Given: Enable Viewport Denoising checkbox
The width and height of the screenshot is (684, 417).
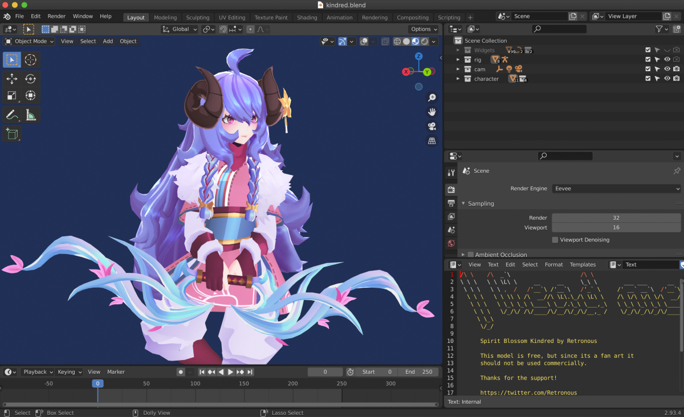Looking at the screenshot, I should 555,240.
